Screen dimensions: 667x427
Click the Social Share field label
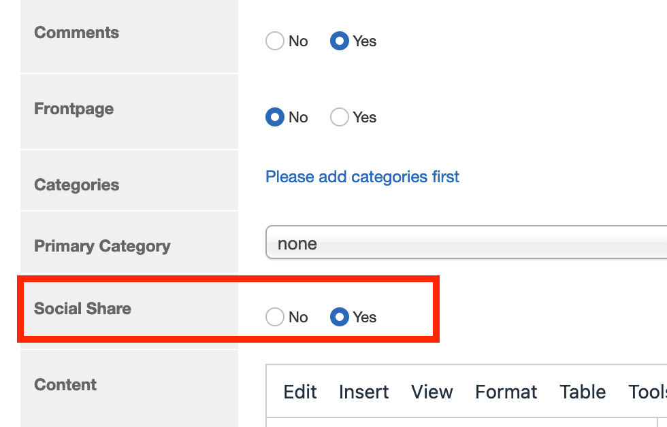click(x=82, y=309)
